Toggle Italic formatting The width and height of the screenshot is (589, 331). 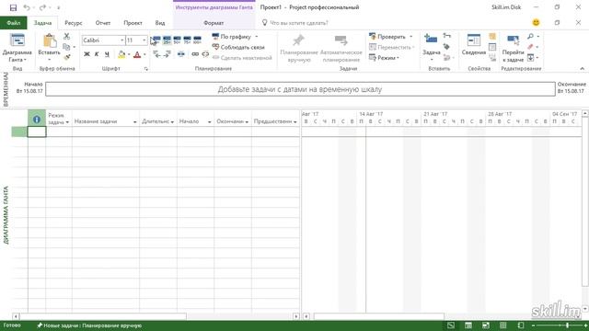[x=97, y=54]
